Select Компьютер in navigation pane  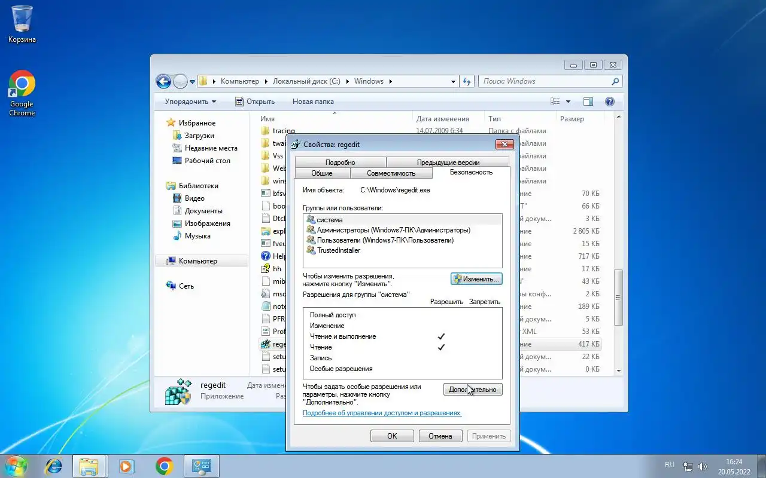click(202, 261)
